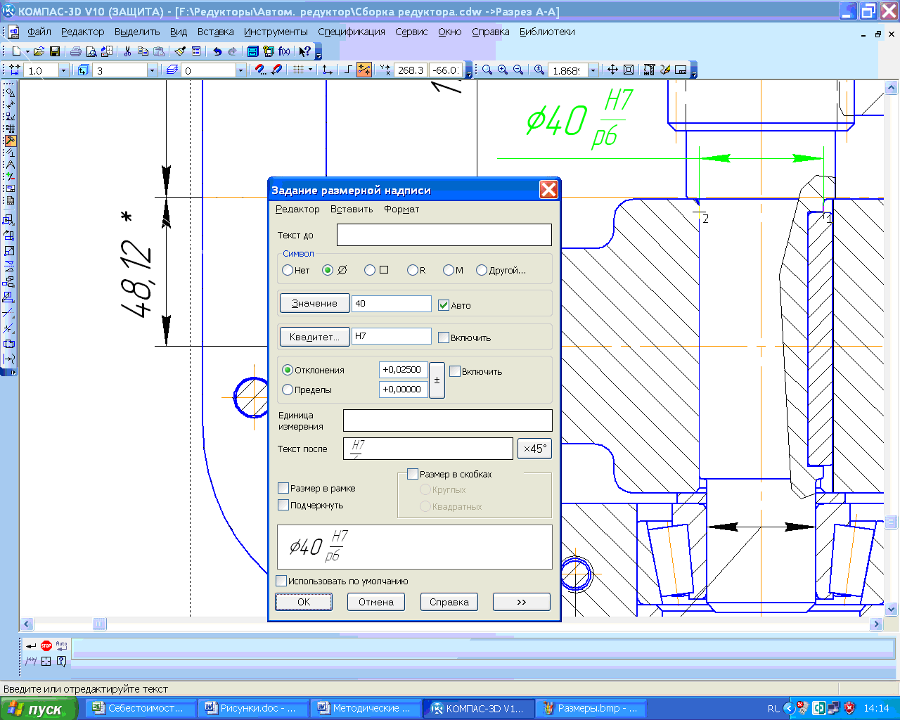Toggle orthogonal drawing mode icon

tap(348, 70)
